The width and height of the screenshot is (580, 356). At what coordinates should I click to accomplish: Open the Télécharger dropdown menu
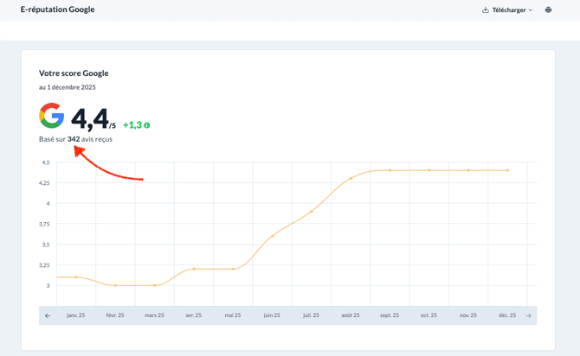pos(508,10)
